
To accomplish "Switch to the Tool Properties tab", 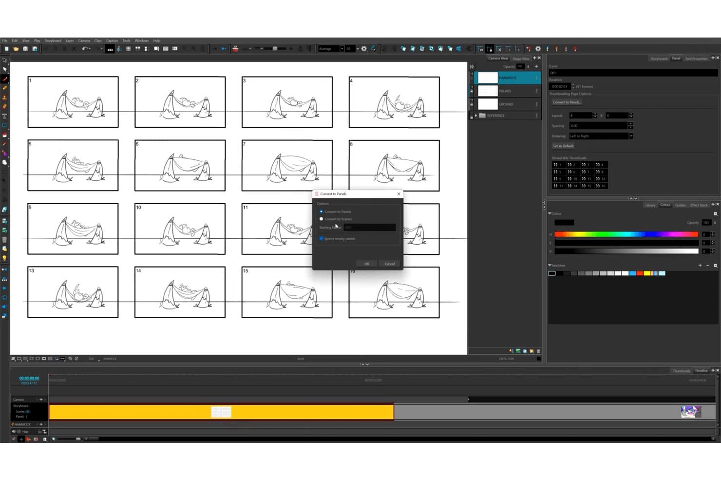I will pos(696,58).
